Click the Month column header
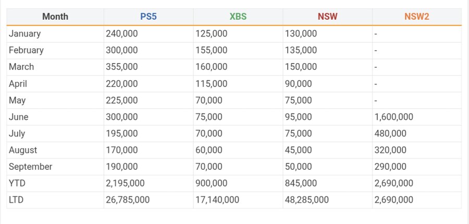 (x=55, y=17)
